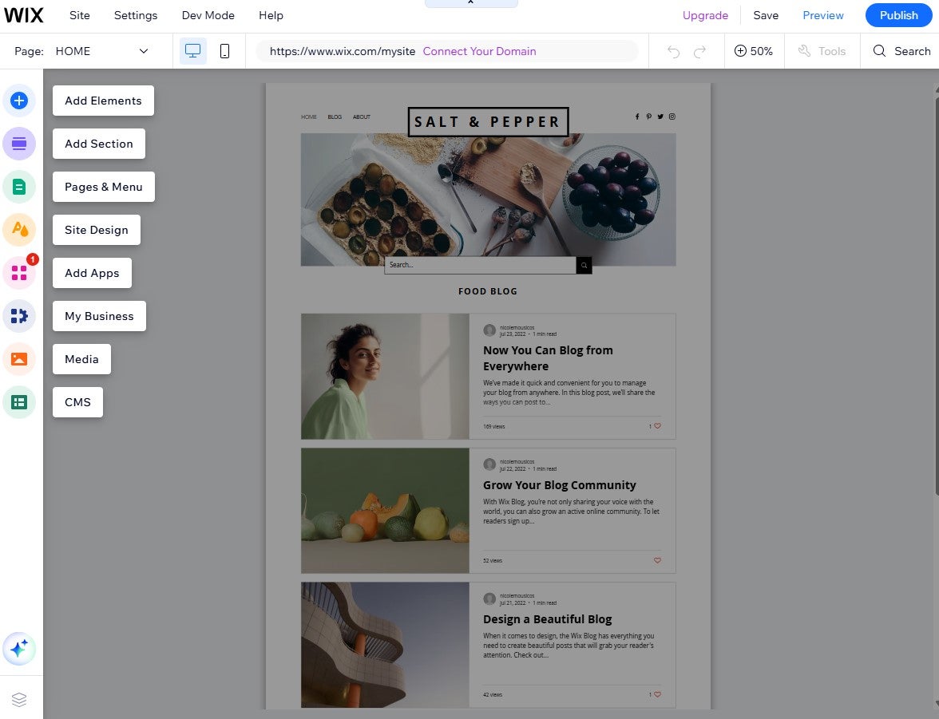Click the Add Apps icon with notification badge
This screenshot has height=719, width=939.
pos(20,273)
